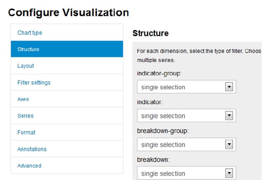The width and height of the screenshot is (262, 196).
Task: Click 'single selection' text in indicator-group combo box
Action: coord(163,87)
